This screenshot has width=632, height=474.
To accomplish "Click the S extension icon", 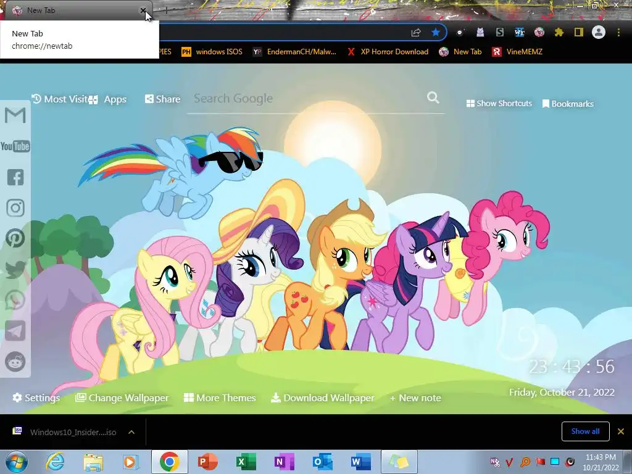I will [x=499, y=32].
